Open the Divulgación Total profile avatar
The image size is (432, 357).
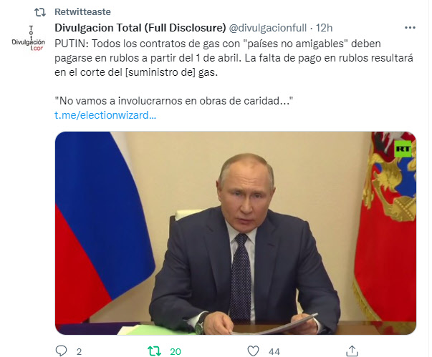point(29,38)
